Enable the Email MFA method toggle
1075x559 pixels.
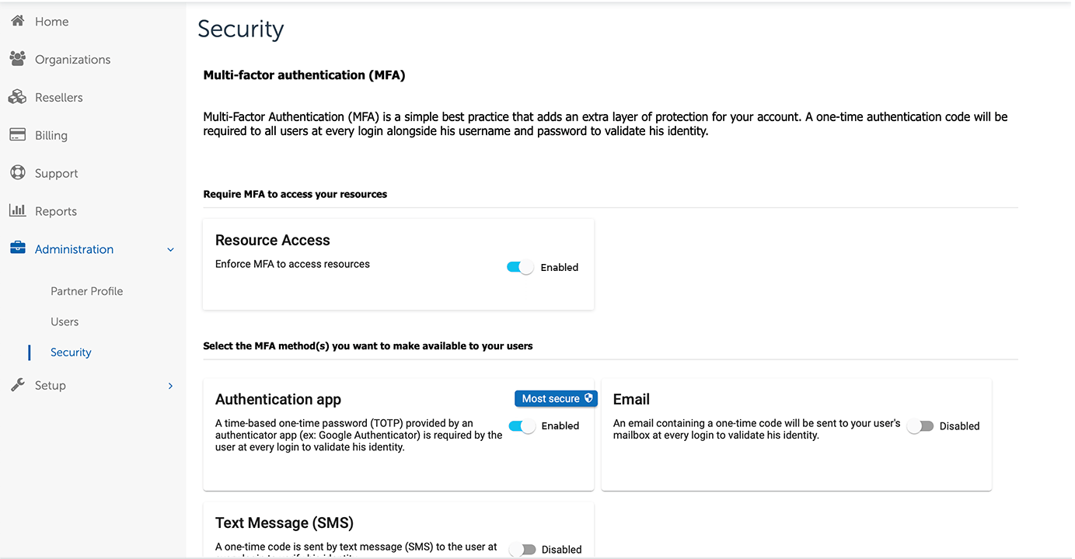click(x=920, y=425)
